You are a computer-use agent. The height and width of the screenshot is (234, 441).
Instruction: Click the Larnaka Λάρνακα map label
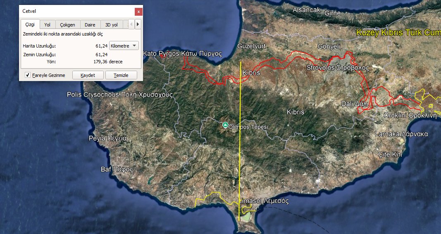point(401,134)
